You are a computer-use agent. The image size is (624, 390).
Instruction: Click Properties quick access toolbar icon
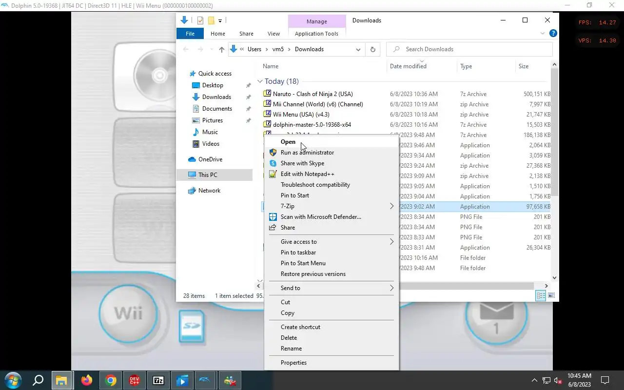(200, 20)
